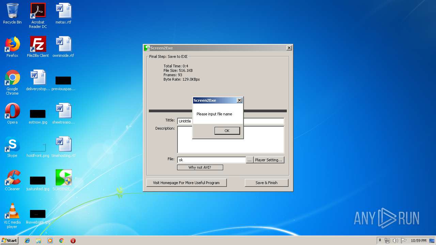The height and width of the screenshot is (245, 436).
Task: Launch Opera browser shortcut
Action: (12, 114)
